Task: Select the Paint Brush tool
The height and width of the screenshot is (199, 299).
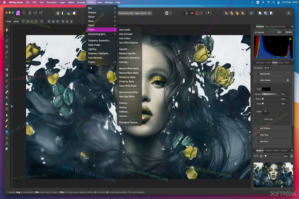Action: coord(7,81)
